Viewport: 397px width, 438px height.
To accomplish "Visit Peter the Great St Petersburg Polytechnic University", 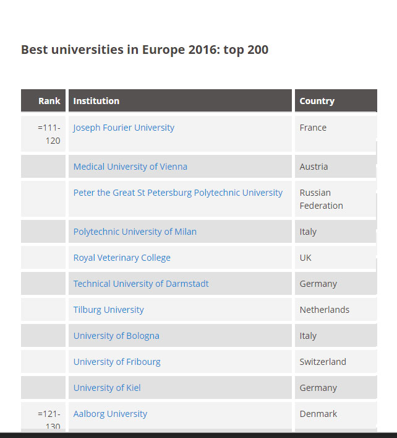I will [x=178, y=193].
